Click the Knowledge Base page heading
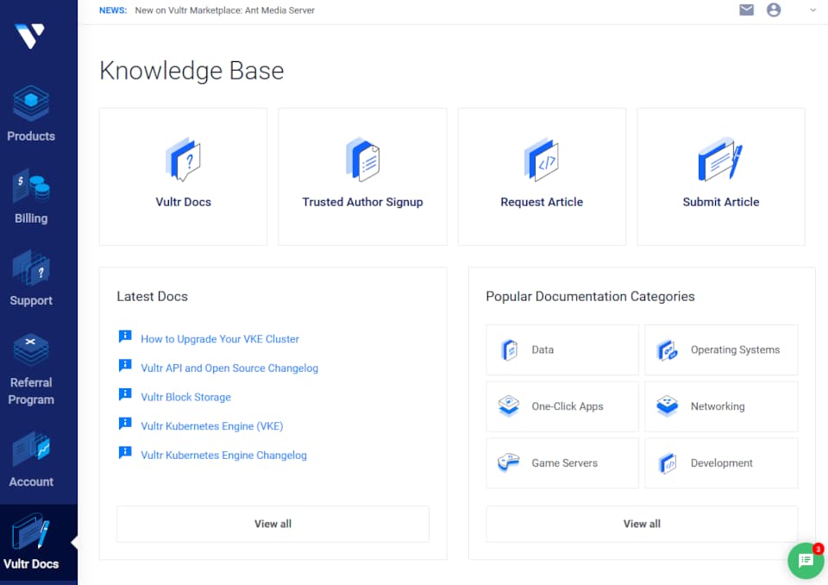828x585 pixels. coord(191,71)
